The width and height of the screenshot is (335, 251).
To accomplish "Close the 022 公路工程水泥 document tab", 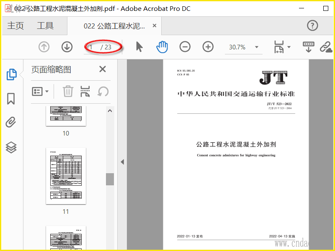I will tap(155, 26).
